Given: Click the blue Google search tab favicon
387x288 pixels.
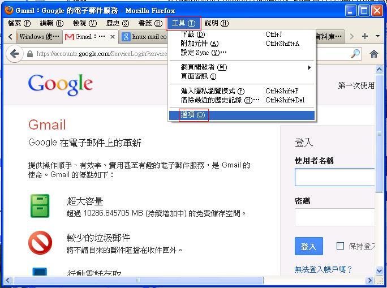Looking at the screenshot, I should 126,37.
